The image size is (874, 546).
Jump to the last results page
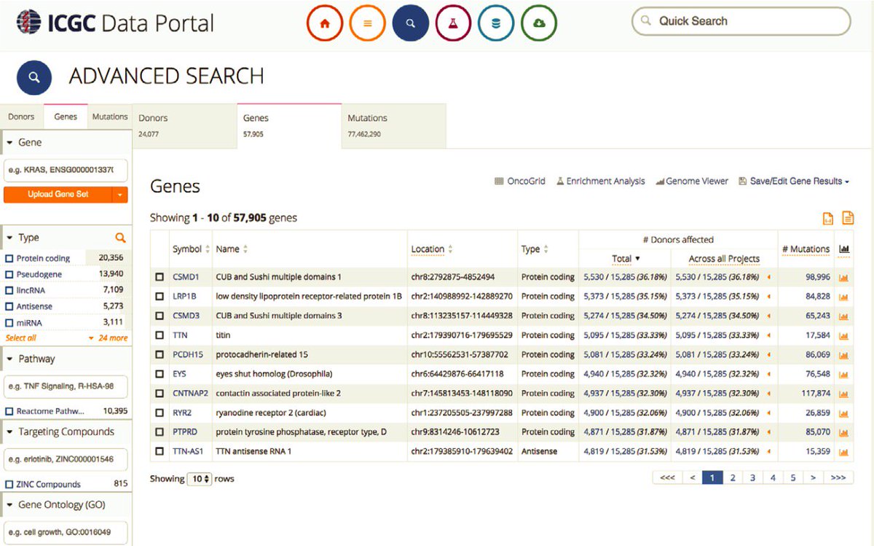[838, 478]
